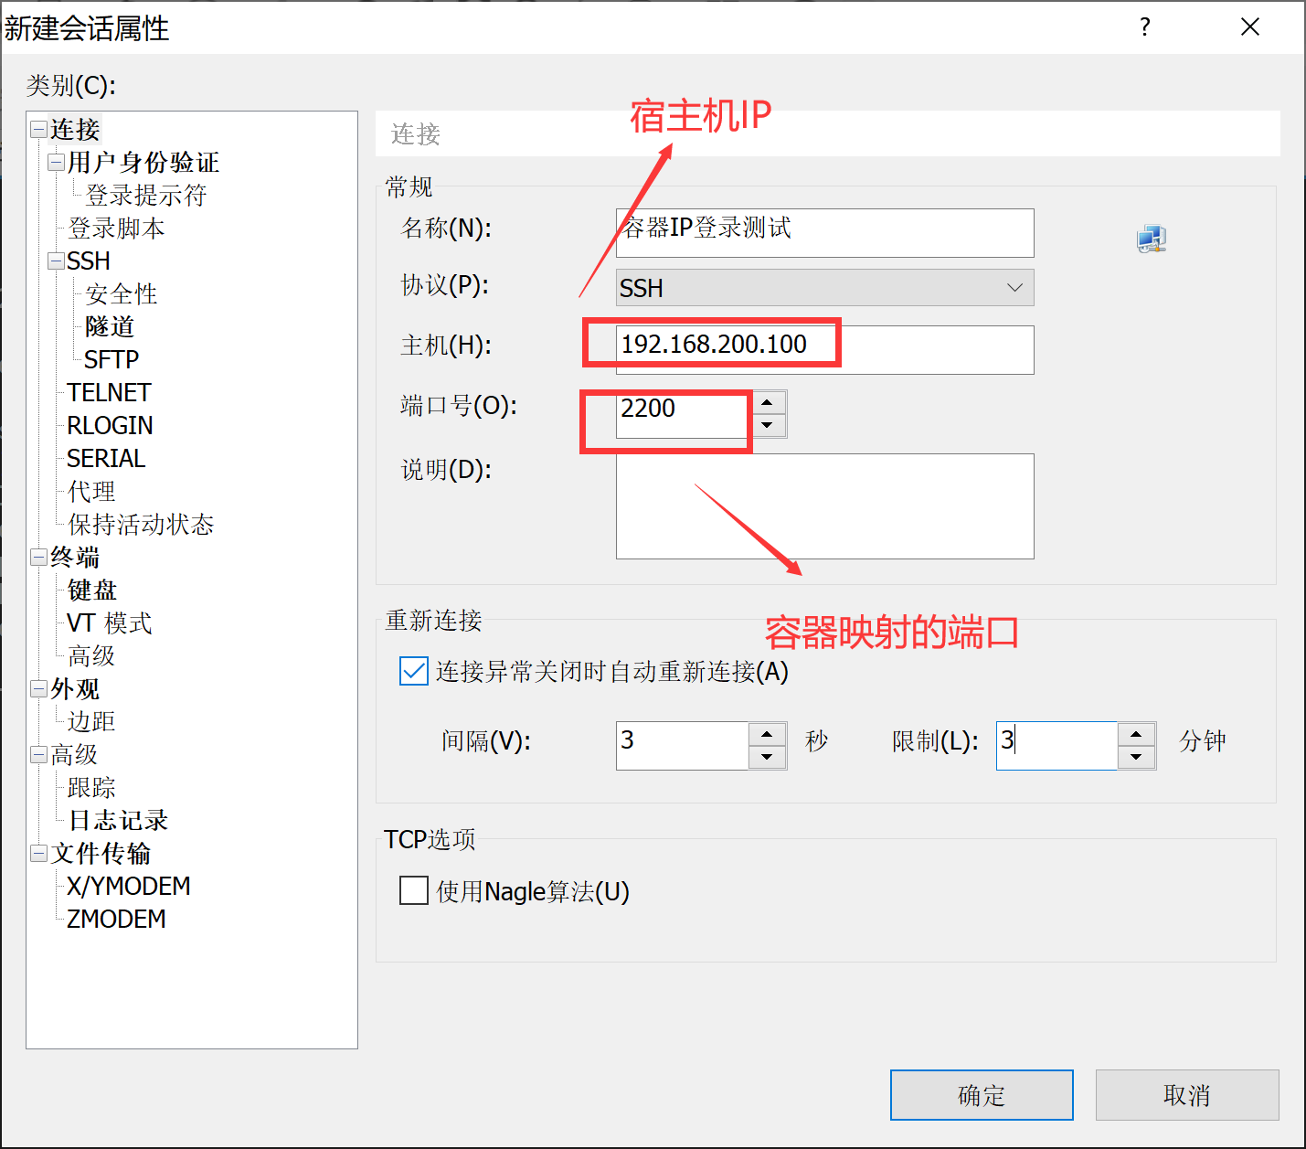Increase the 限制 minutes value
Screen dimensions: 1306x1149
[1136, 734]
